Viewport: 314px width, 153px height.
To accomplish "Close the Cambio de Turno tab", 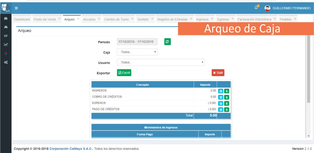I will click(x=132, y=19).
